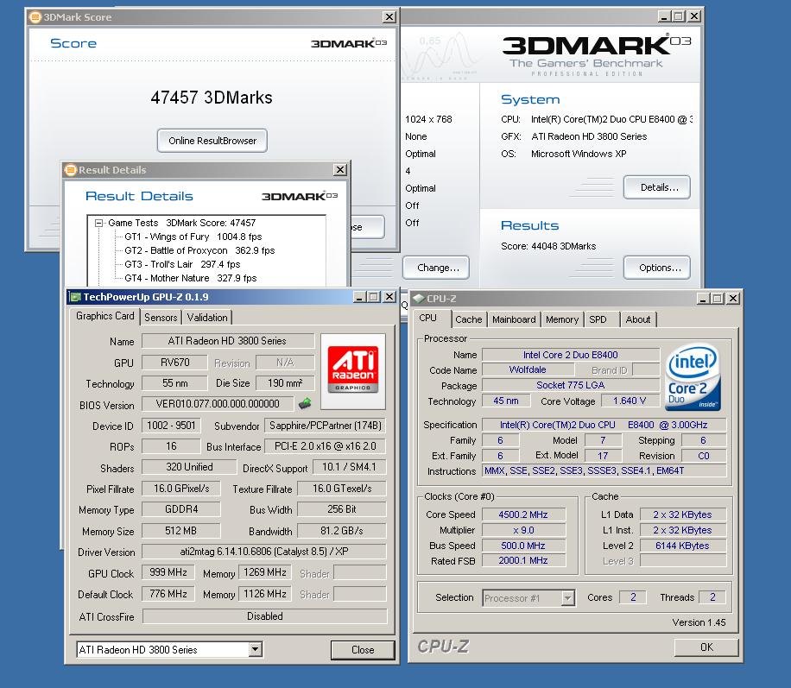This screenshot has width=791, height=688.
Task: Click the Default Clock value 776 MHz
Action: [168, 594]
